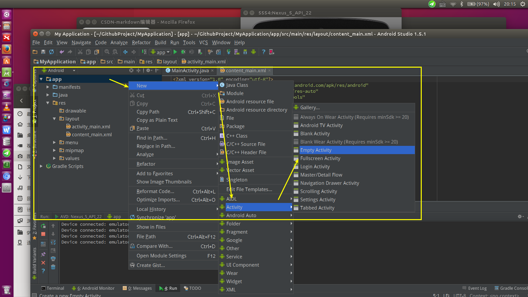
Task: Click the Cut scissors toolbar icon
Action: [80, 52]
